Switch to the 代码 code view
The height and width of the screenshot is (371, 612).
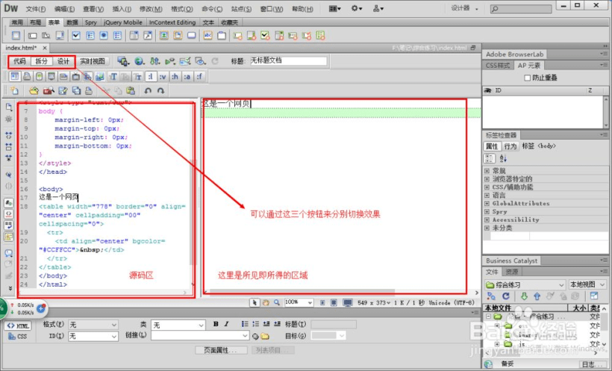(19, 61)
